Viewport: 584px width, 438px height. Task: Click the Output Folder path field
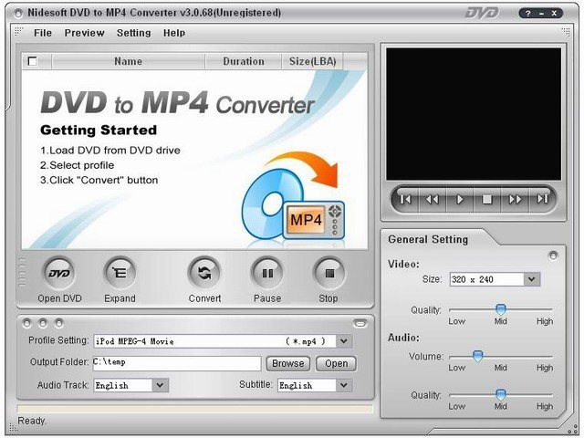(177, 363)
